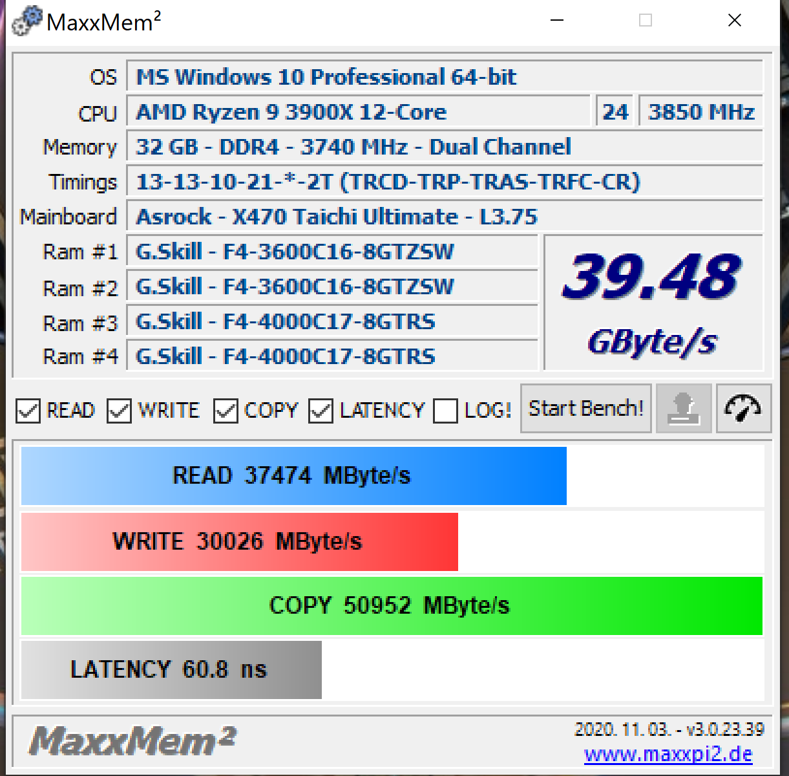Click Ram #4 field F4-4000C17-8GTRS
The image size is (789, 776).
coord(332,356)
